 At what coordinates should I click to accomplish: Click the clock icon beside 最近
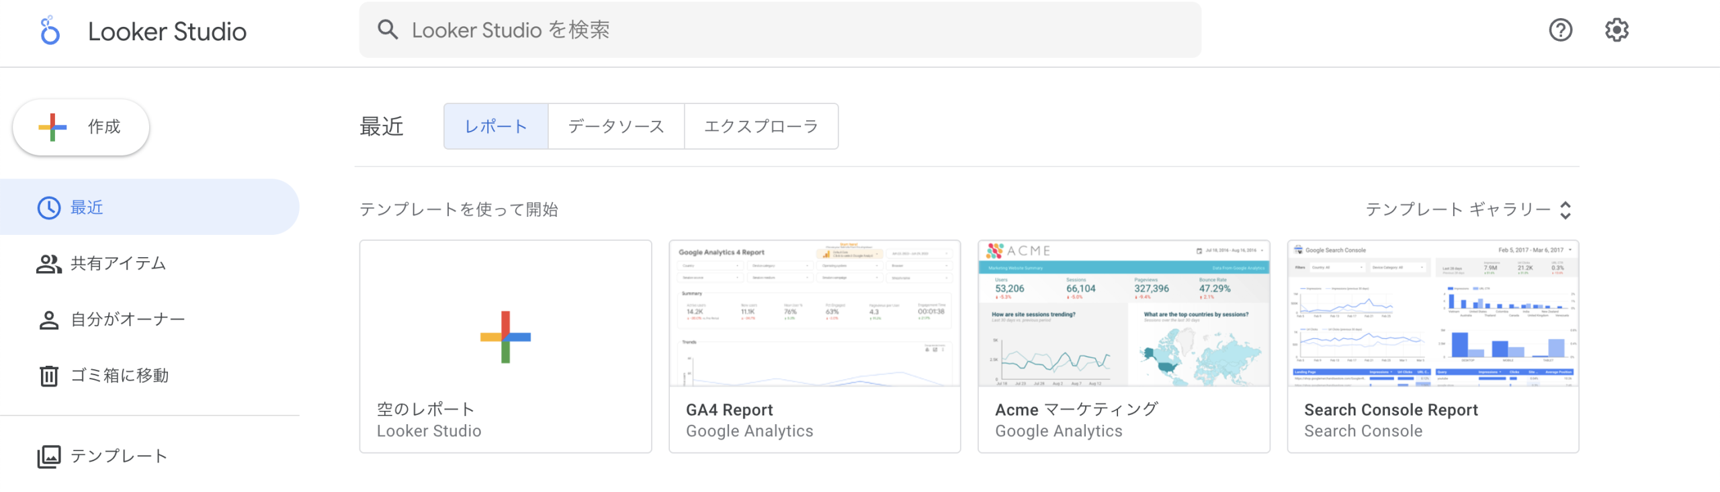(48, 208)
